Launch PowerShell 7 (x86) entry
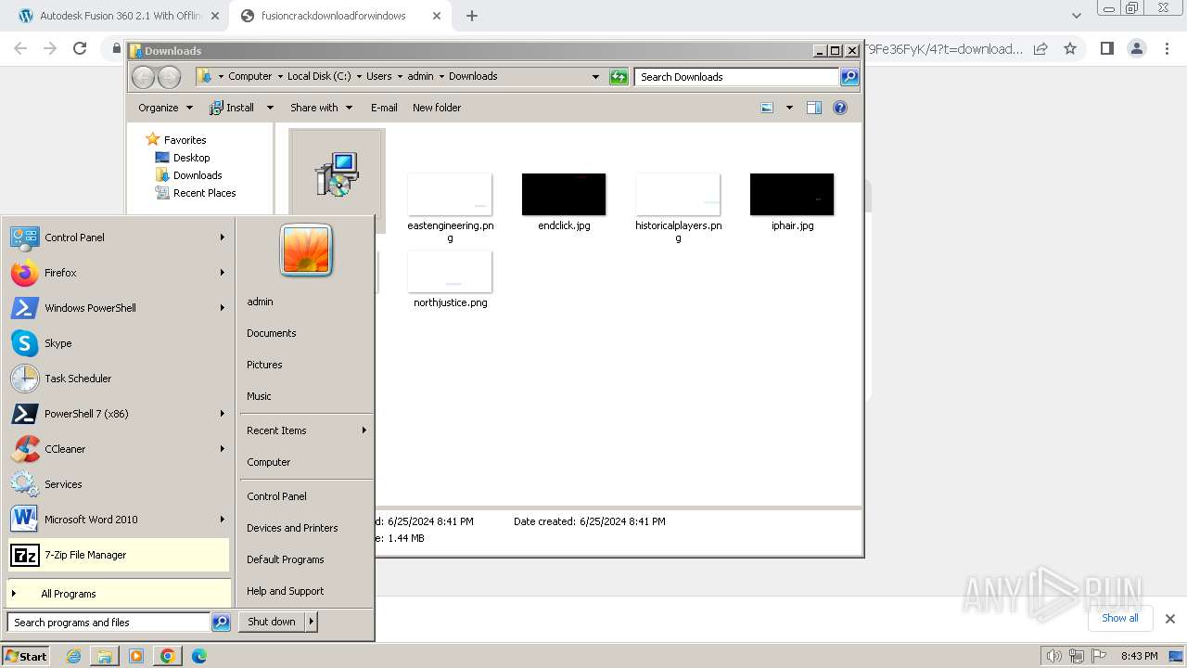The image size is (1187, 668). (x=119, y=414)
